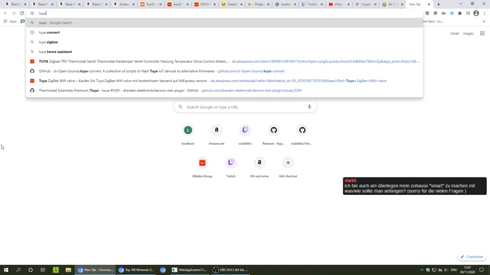
Task: Click the Customise button
Action: point(471,257)
